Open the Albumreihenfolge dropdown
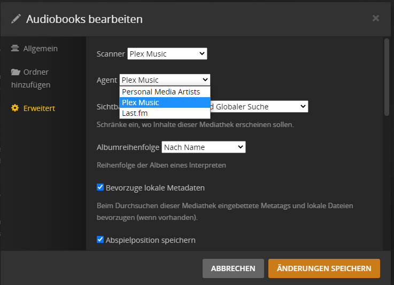Screen dimensions: 394x285 (204, 147)
